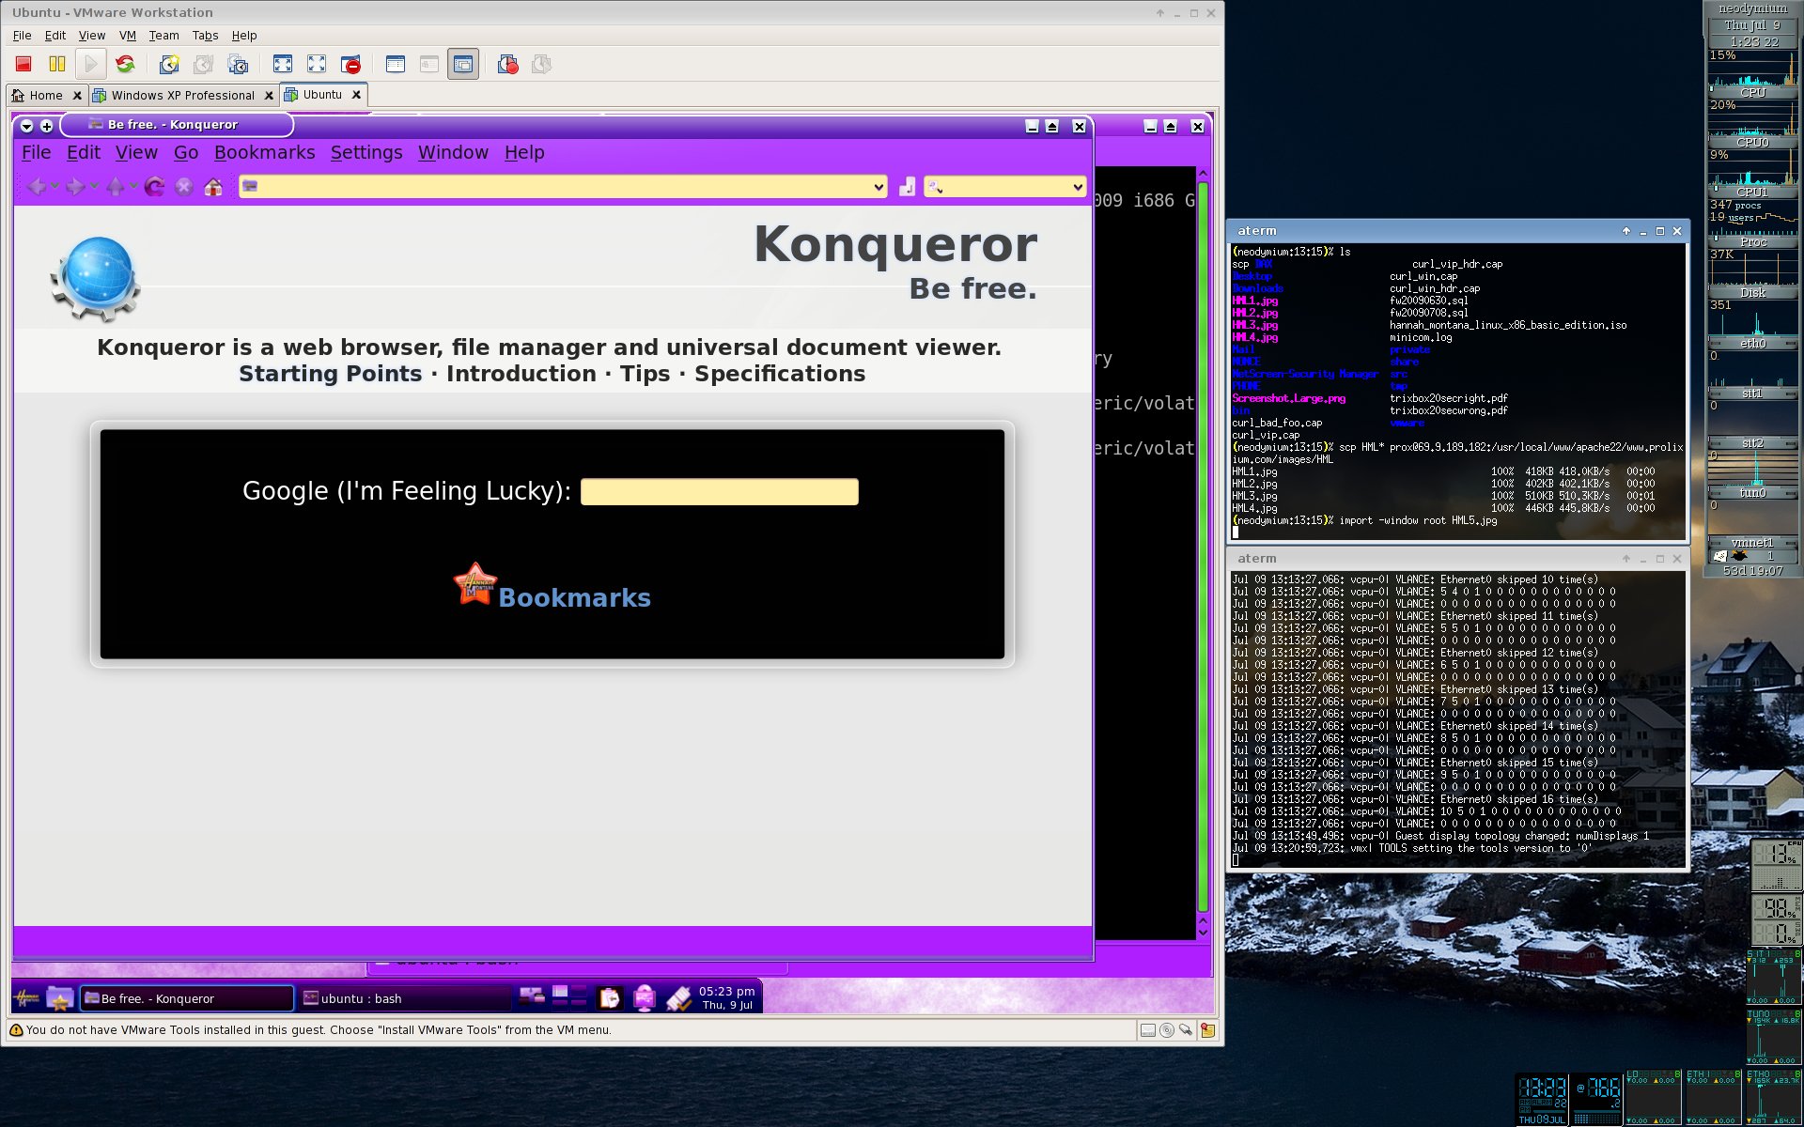
Task: Click the Specifications link
Action: click(780, 374)
